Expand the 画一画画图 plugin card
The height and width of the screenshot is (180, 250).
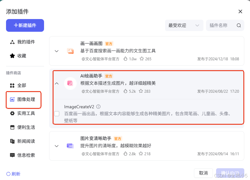click(57, 51)
